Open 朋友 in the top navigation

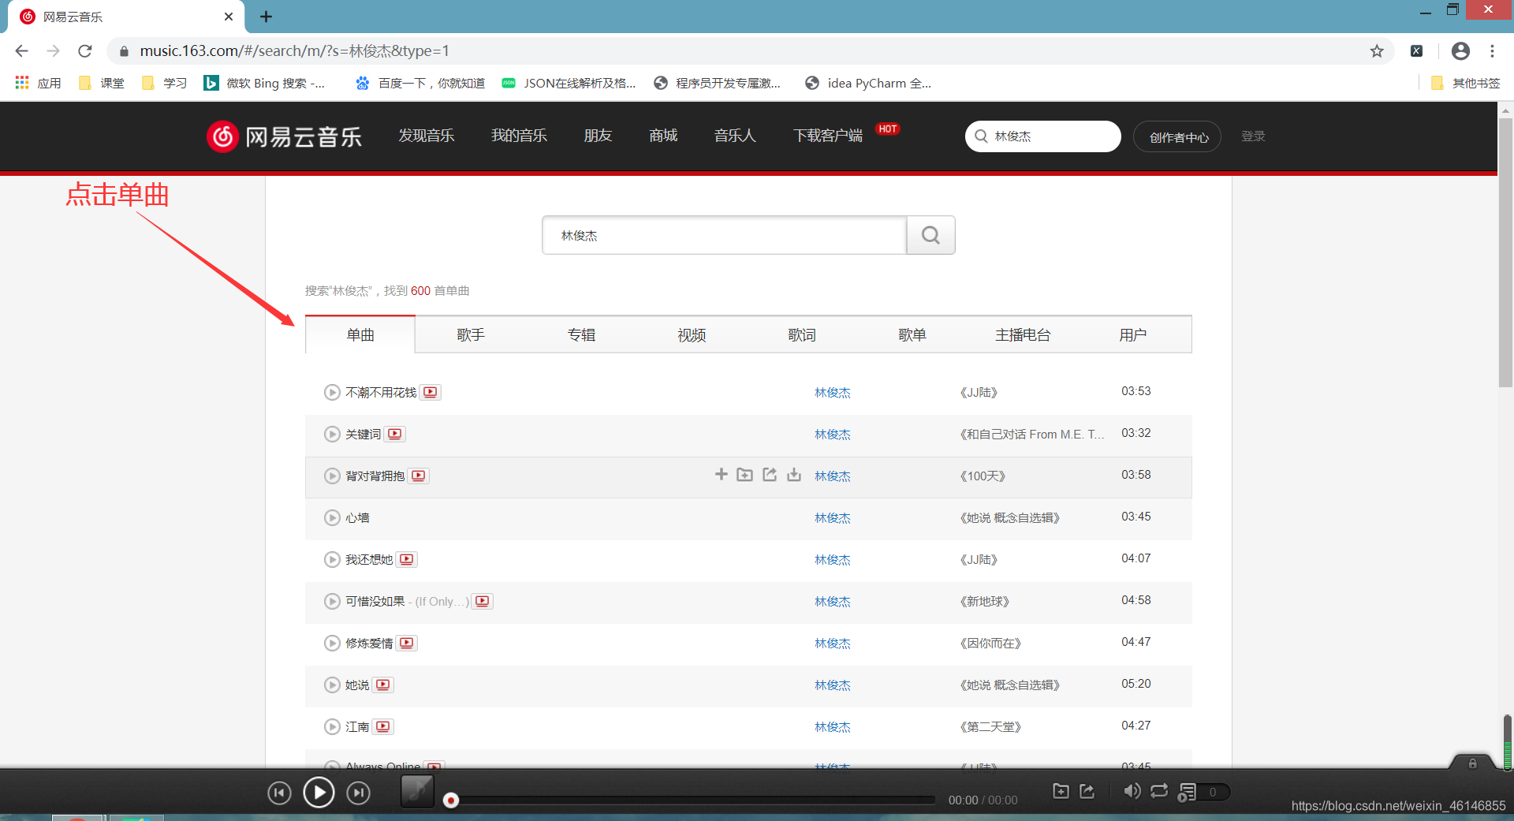coord(598,136)
